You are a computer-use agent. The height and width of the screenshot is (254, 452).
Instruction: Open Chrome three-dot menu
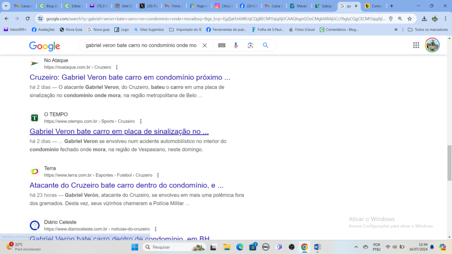[445, 19]
